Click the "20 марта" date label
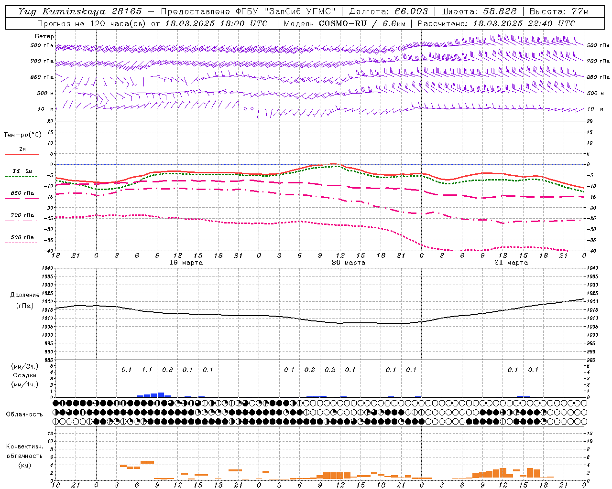The width and height of the screenshot is (612, 489). (x=349, y=263)
